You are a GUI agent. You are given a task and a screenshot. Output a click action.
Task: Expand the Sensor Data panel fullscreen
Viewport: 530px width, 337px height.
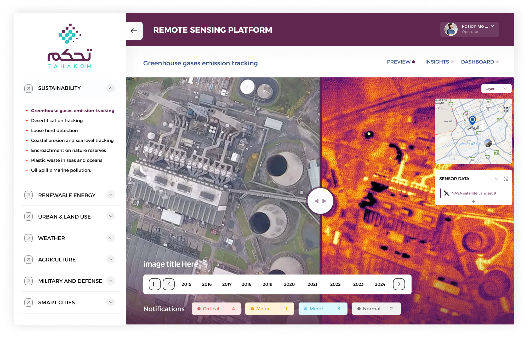(506, 179)
